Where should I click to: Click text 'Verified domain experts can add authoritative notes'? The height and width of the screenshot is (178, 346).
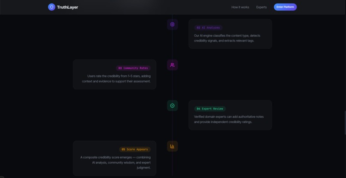point(229,117)
